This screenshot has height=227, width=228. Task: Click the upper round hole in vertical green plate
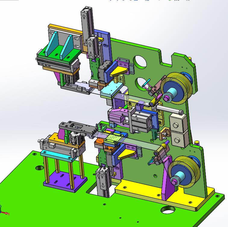click(140, 61)
